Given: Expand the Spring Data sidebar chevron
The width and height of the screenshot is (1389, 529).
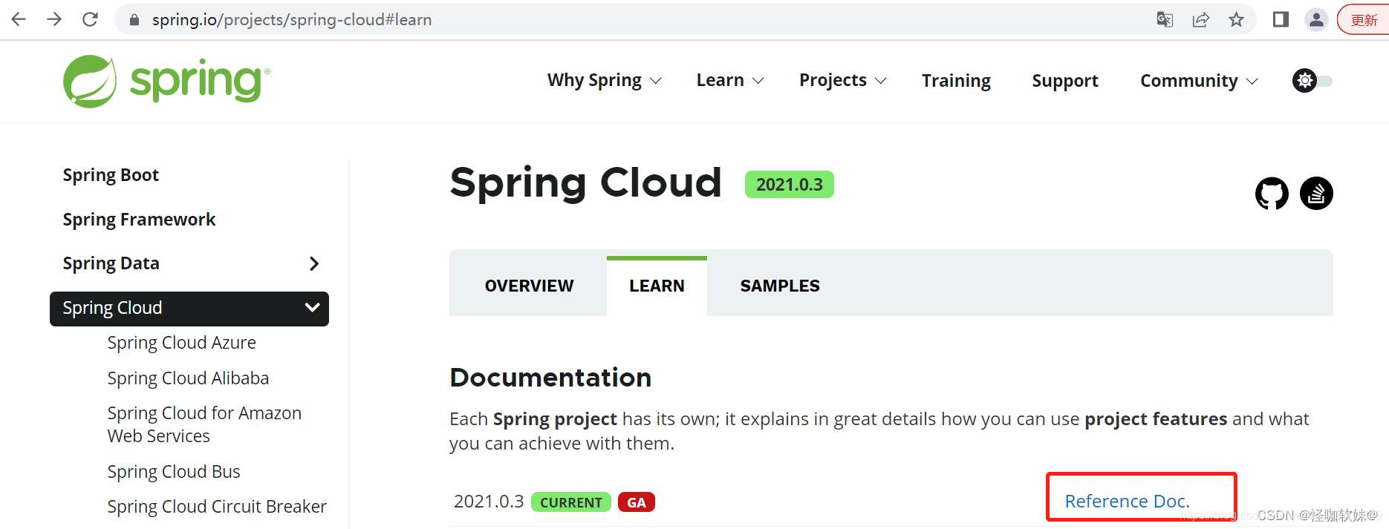Looking at the screenshot, I should (313, 263).
